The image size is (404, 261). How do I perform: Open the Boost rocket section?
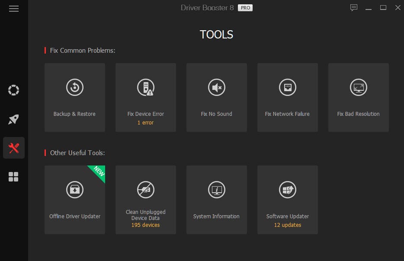pos(14,119)
